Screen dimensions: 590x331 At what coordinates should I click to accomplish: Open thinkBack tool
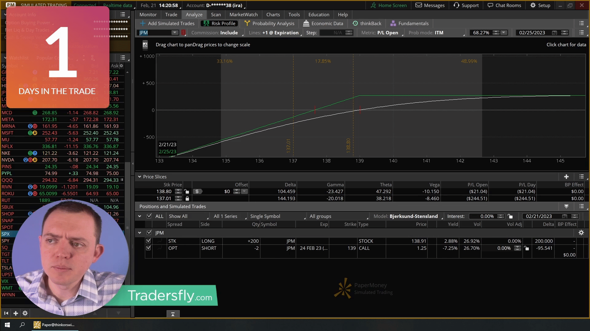click(367, 23)
